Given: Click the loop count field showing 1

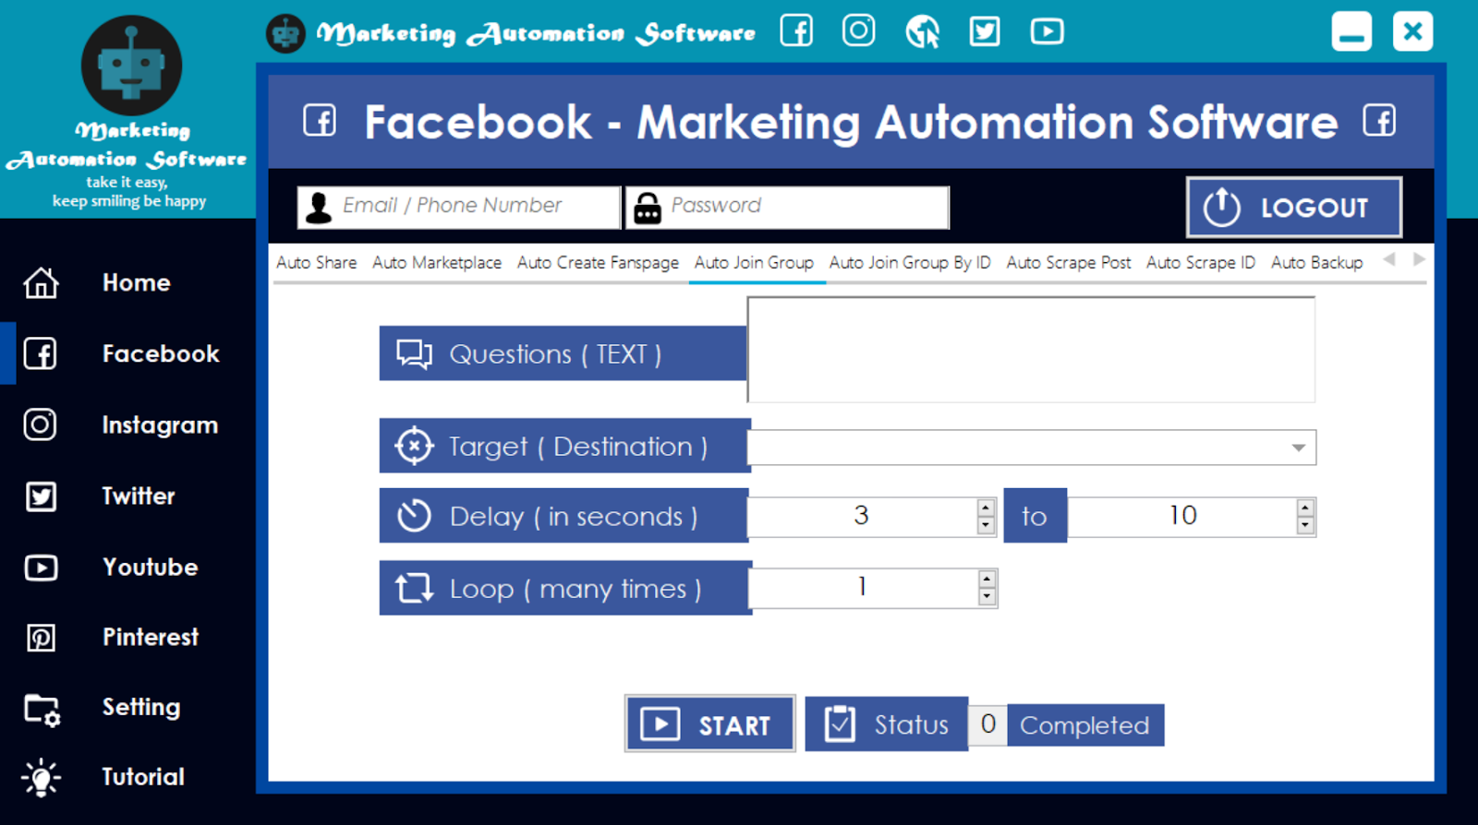Looking at the screenshot, I should 863,588.
